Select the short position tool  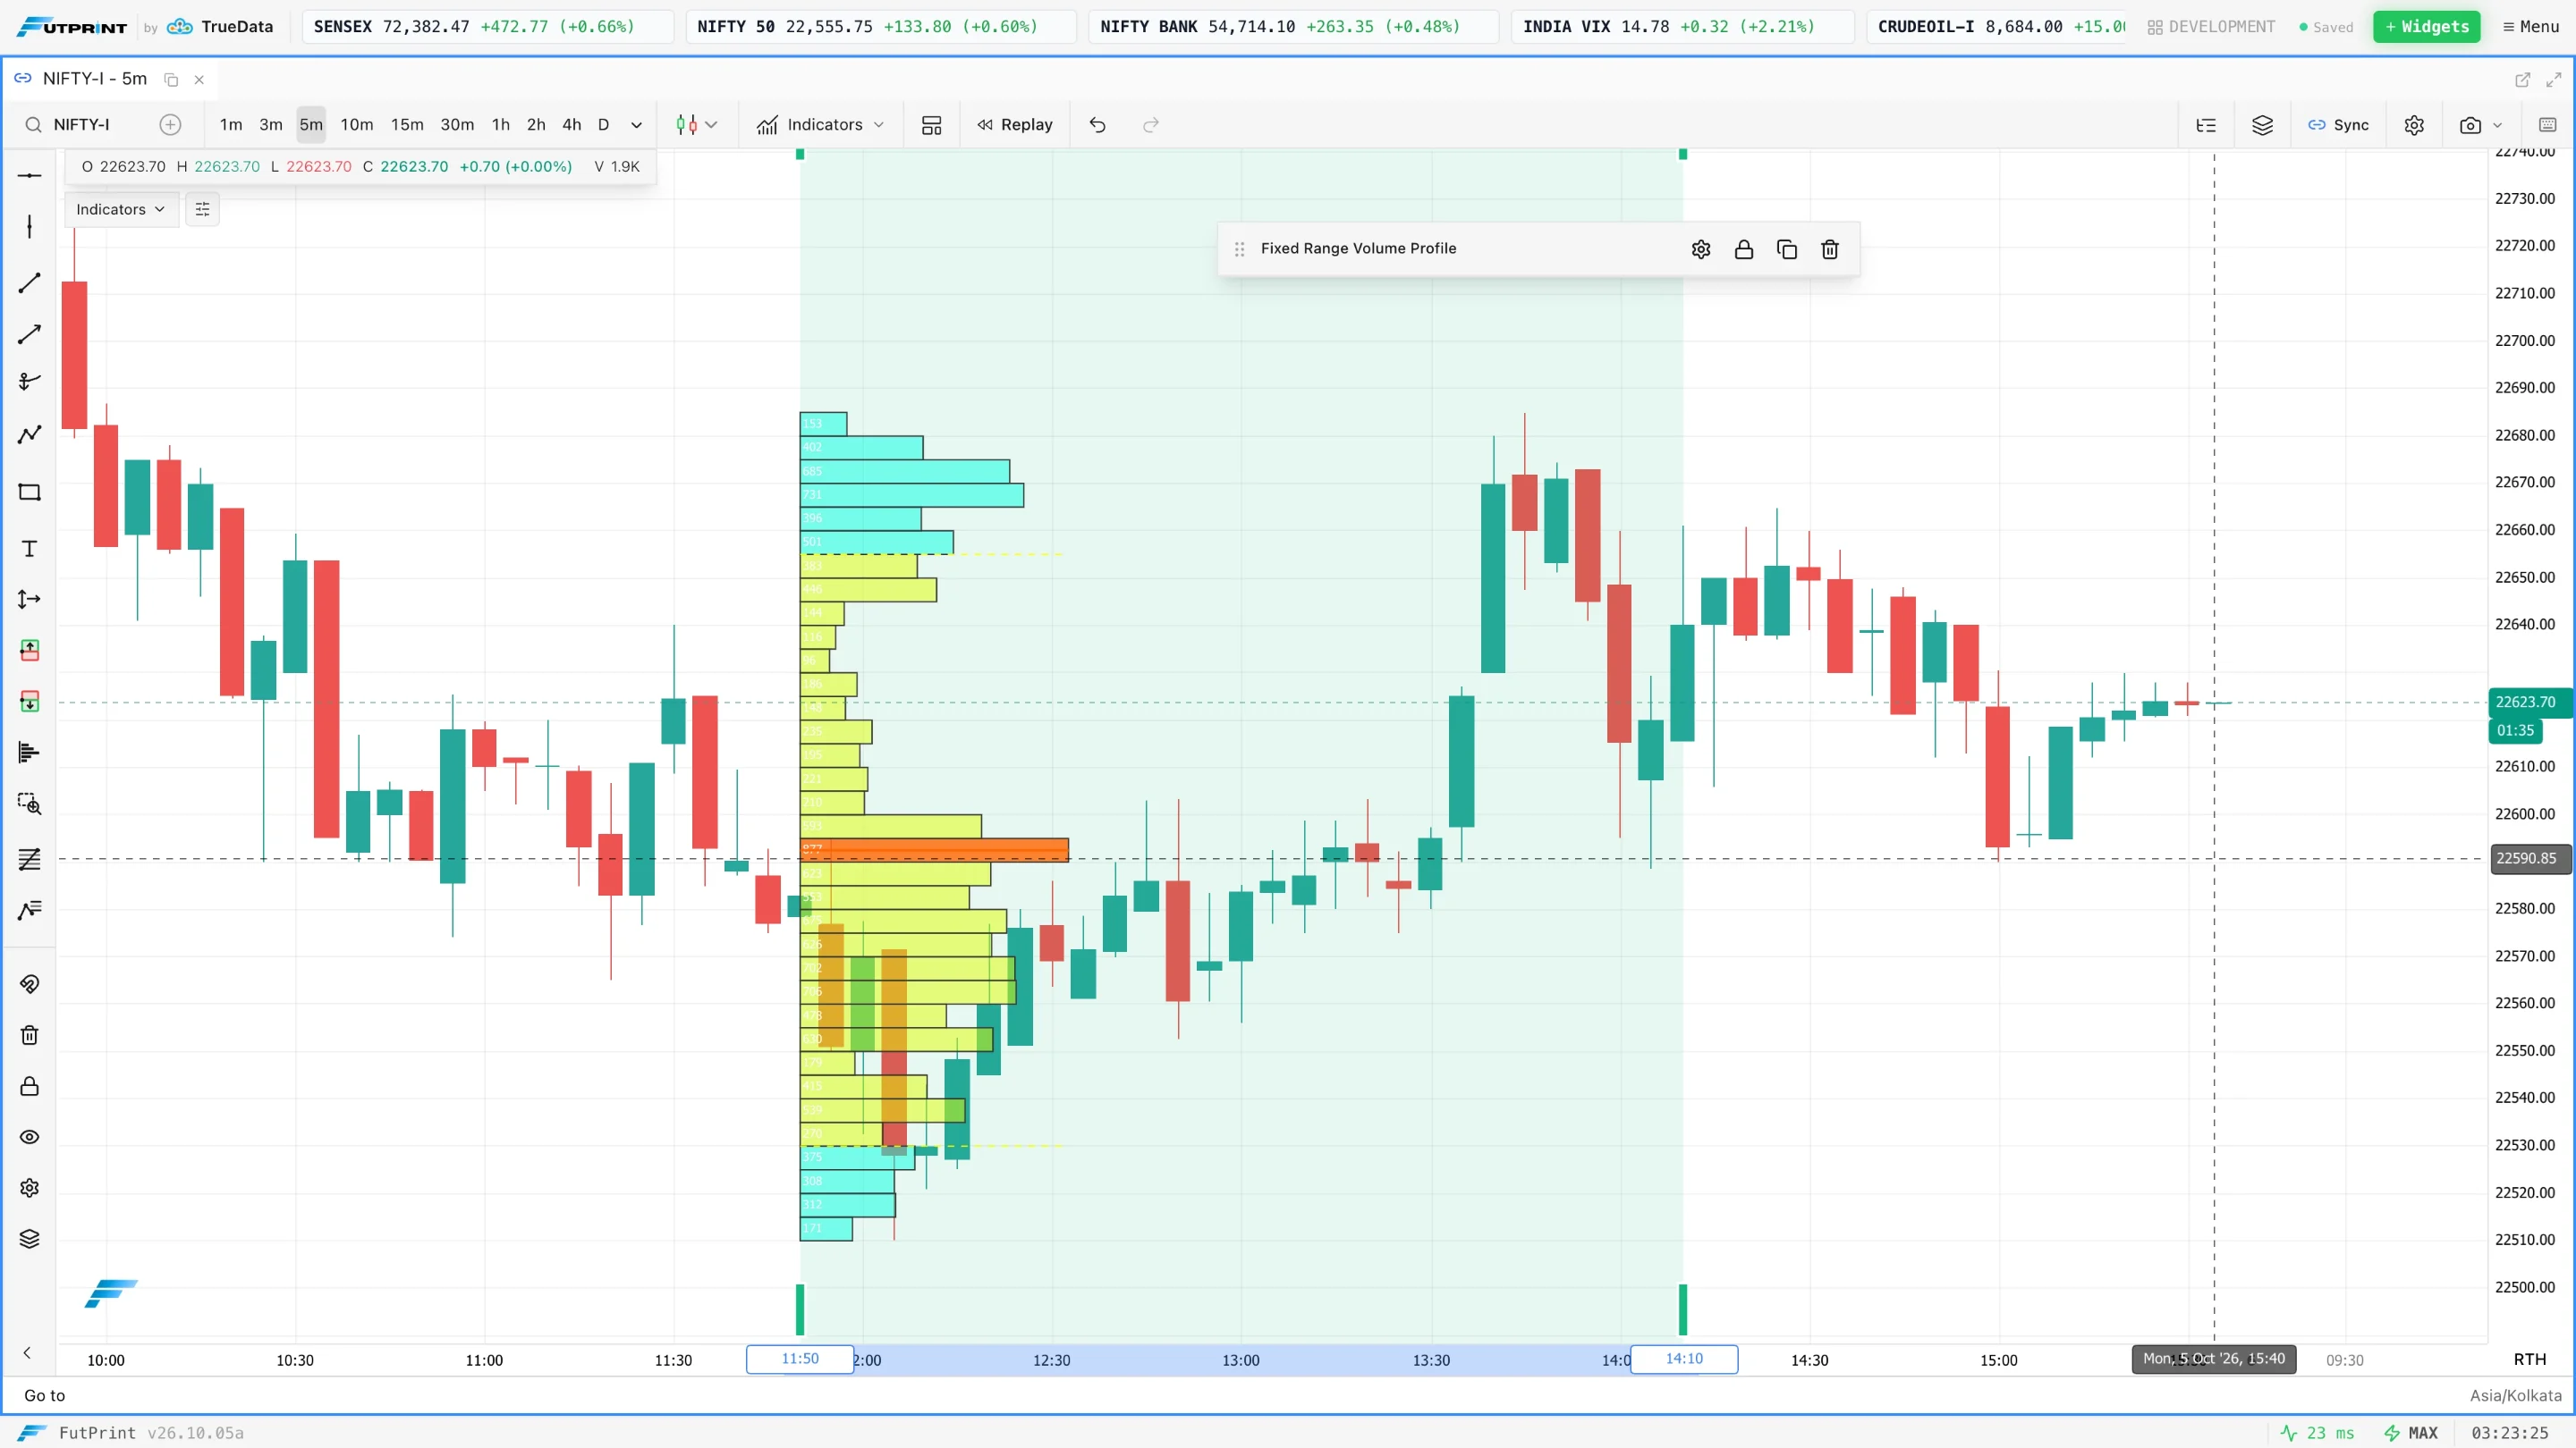pos(29,702)
